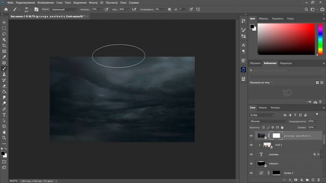Add layer style via fx icon at the bottom
The height and width of the screenshot is (183, 326).
(x=290, y=180)
